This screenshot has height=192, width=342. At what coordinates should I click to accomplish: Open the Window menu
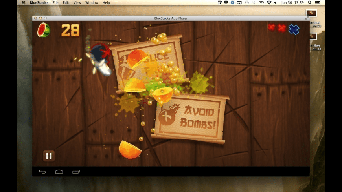point(92,3)
